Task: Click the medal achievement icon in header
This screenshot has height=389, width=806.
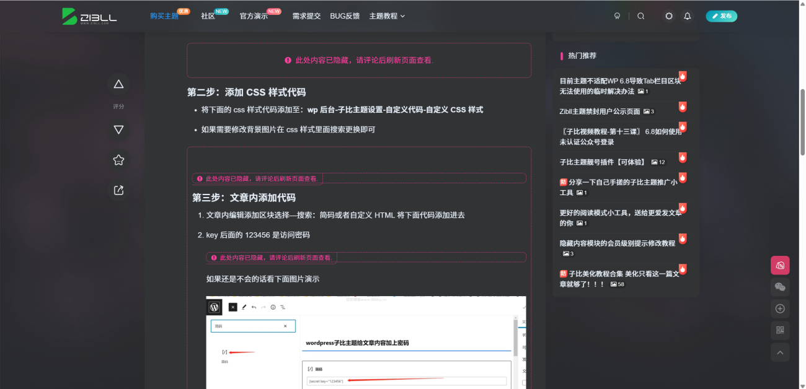Action: coord(617,15)
